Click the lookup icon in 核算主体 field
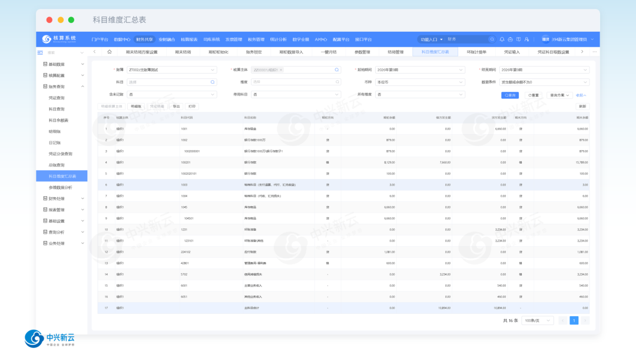The height and width of the screenshot is (358, 636). 337,69
